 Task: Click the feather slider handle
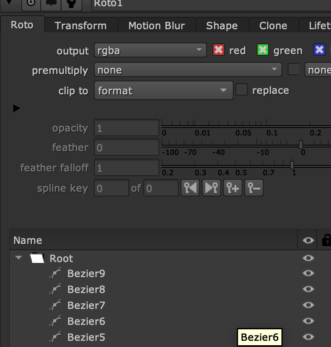coord(301,145)
